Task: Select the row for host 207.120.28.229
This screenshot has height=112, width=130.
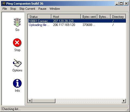Action: point(77,21)
